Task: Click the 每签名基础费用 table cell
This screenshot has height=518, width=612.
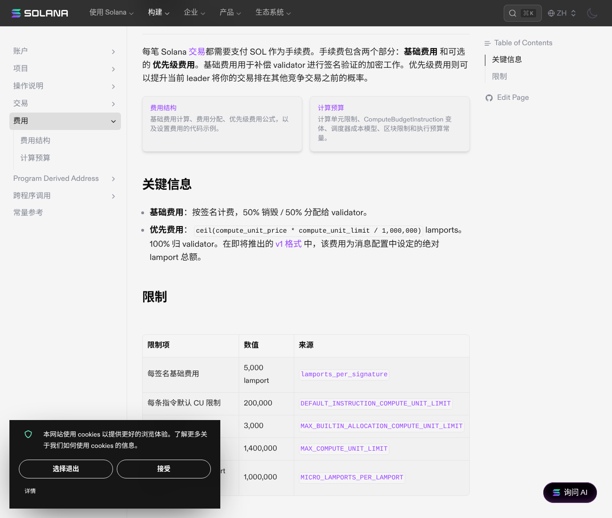Action: point(191,374)
